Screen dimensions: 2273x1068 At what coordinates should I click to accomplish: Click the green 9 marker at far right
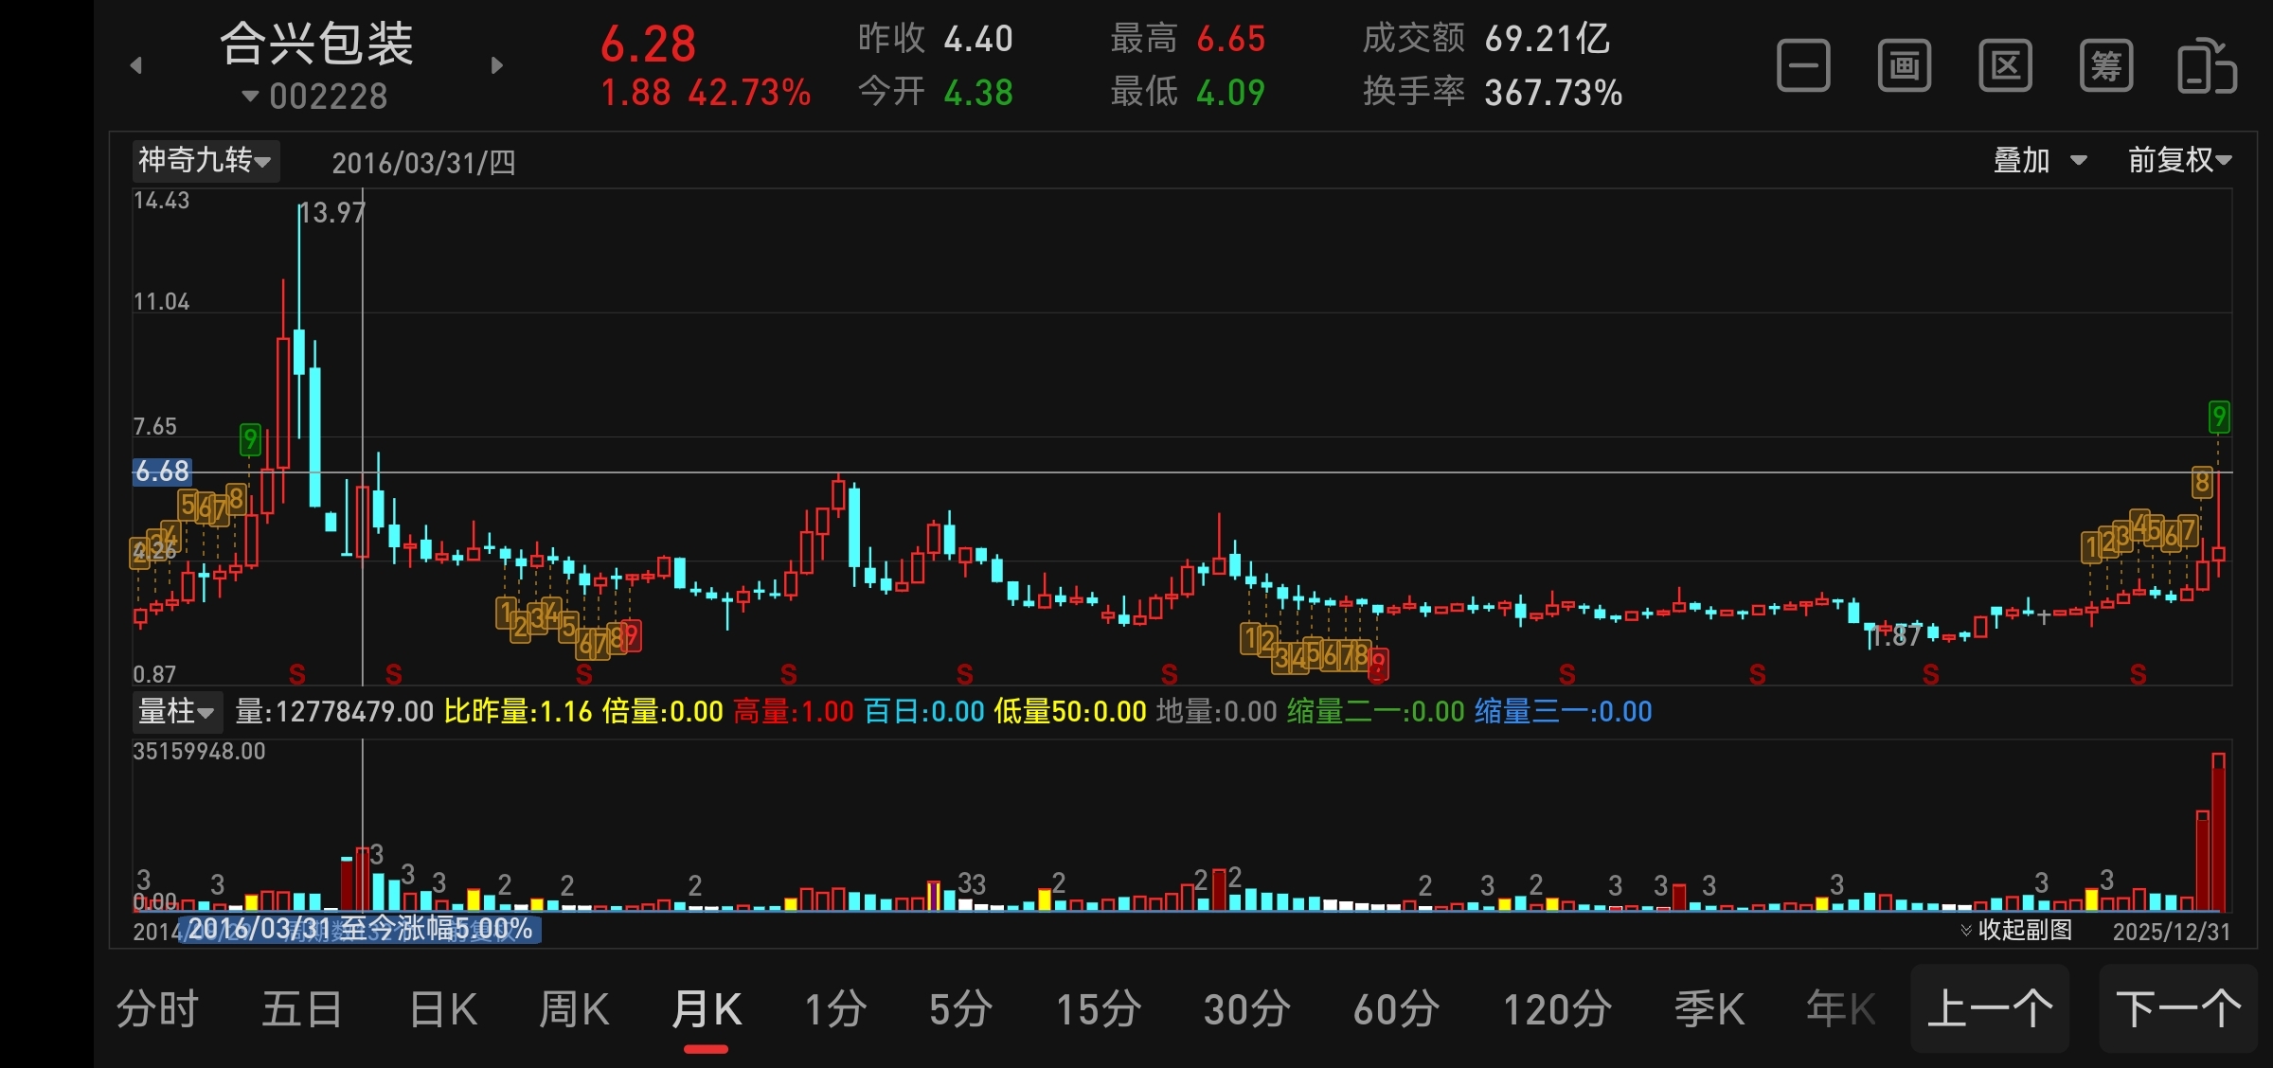pos(2218,417)
